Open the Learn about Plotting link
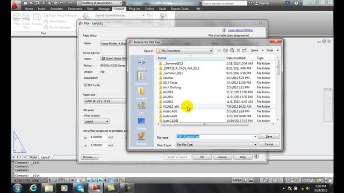The image size is (344, 193). click(240, 30)
